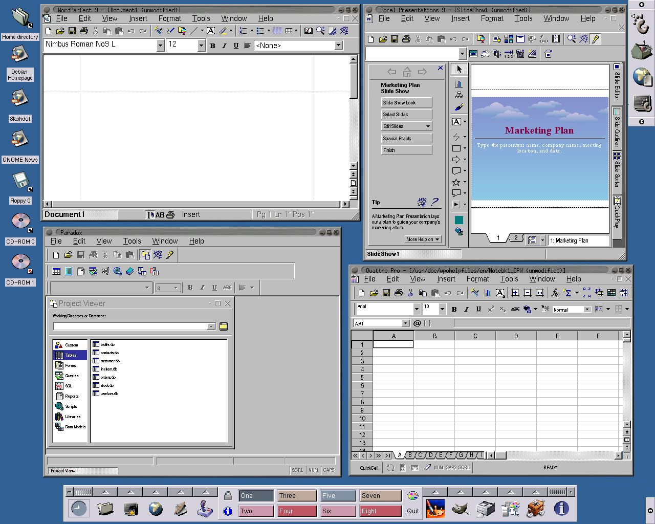Viewport: 655px width, 524px height.
Task: Open Quattro Pro A:A1 cell reference dropdown
Action: [x=406, y=323]
